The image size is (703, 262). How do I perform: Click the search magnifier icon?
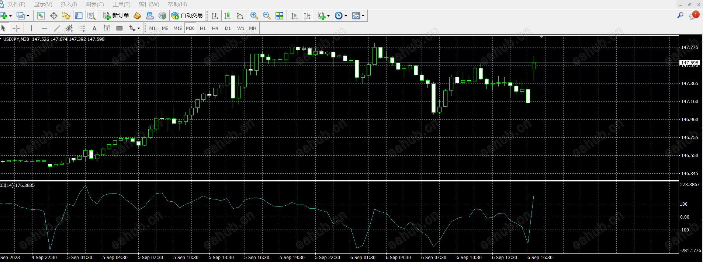(x=680, y=15)
